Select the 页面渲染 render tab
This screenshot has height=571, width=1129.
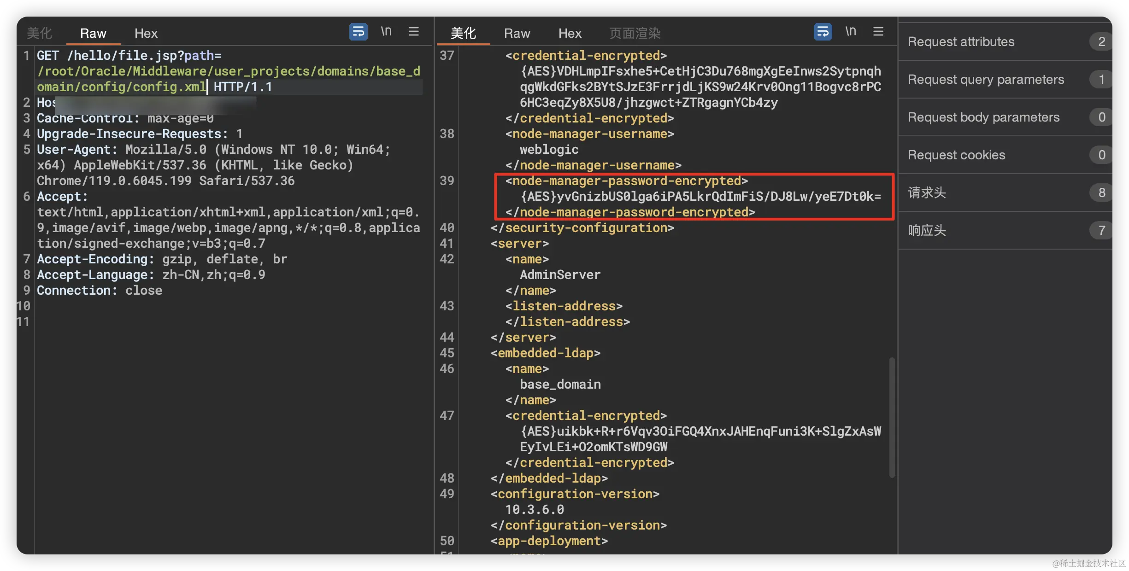635,33
